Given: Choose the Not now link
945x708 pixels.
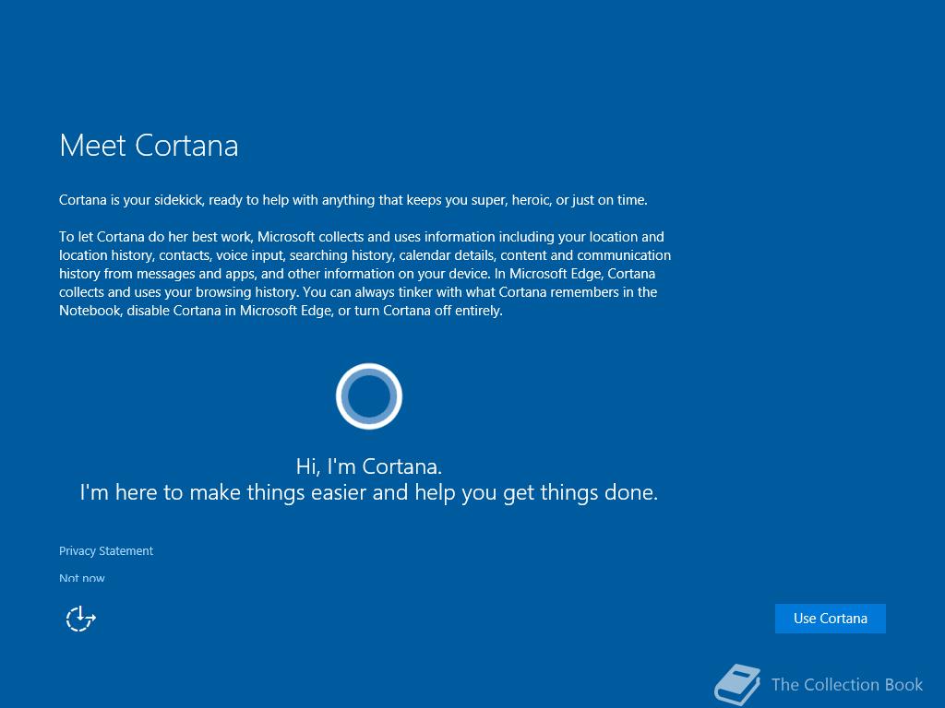Looking at the screenshot, I should [x=82, y=578].
